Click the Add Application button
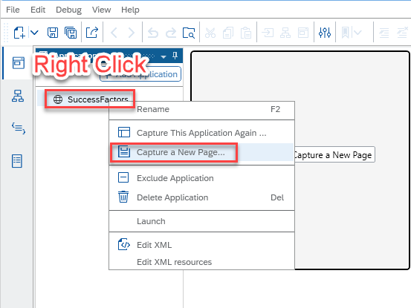 point(140,74)
